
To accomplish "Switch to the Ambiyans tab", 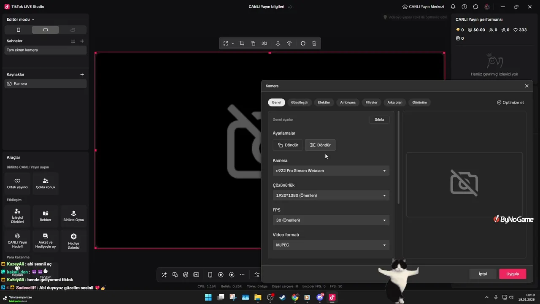I will coord(348,102).
